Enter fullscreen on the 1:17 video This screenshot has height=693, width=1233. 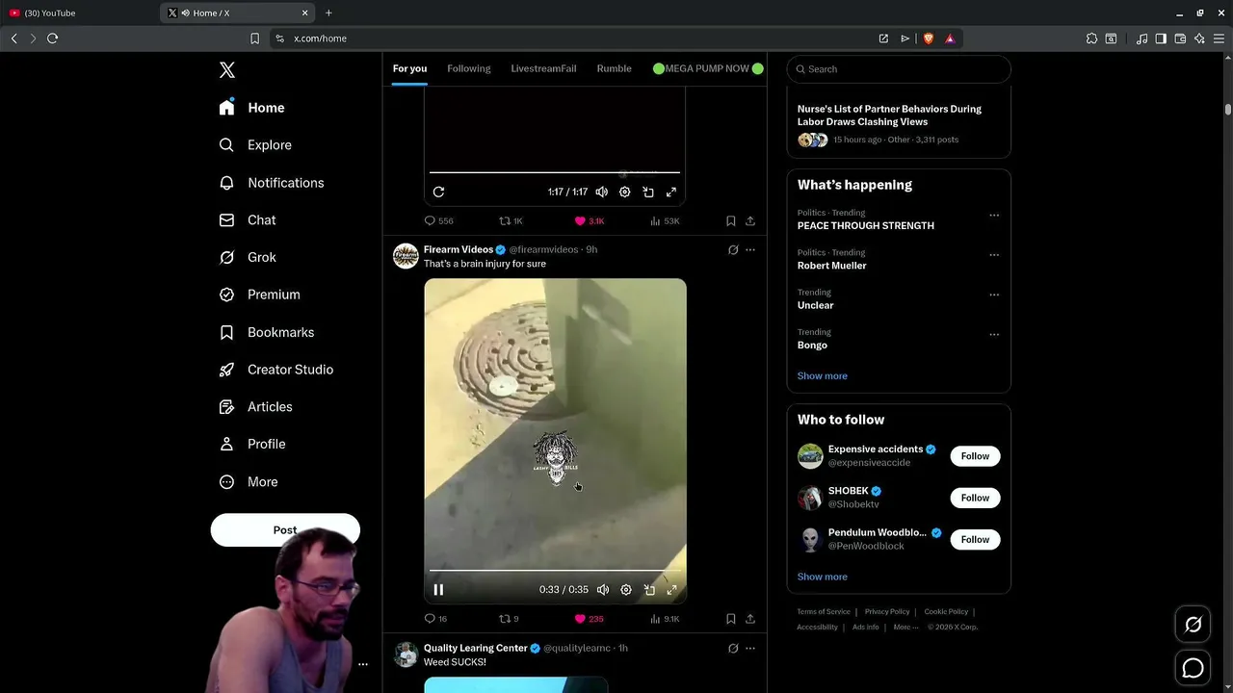[671, 192]
